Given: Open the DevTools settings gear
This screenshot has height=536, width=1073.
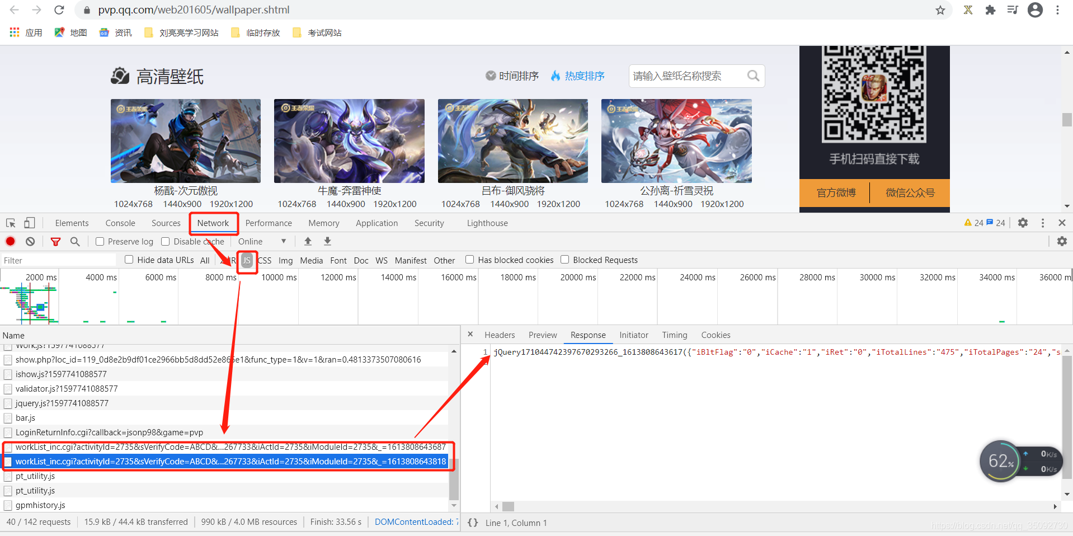Looking at the screenshot, I should point(1023,223).
